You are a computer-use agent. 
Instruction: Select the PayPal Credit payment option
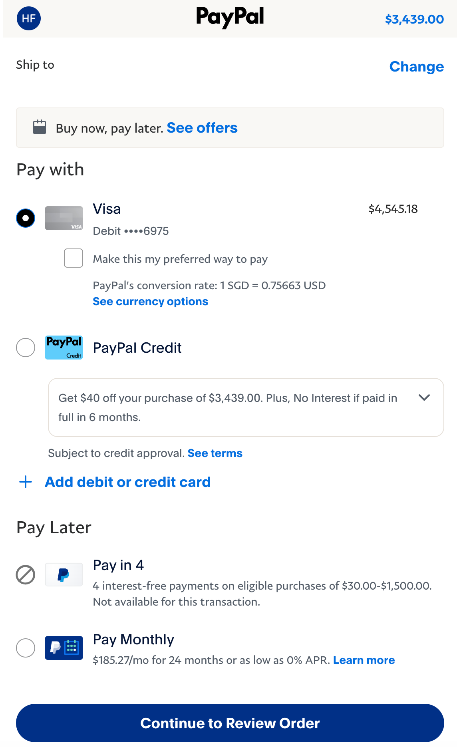point(26,348)
